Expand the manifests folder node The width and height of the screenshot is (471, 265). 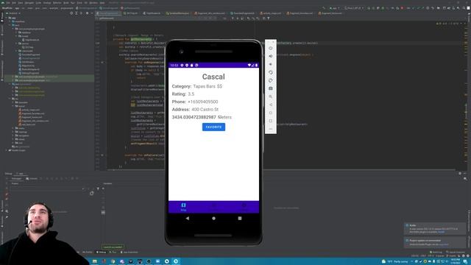10,21
